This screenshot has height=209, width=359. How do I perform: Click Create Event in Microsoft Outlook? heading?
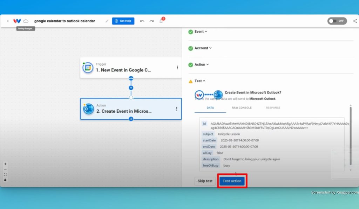[x=253, y=93]
